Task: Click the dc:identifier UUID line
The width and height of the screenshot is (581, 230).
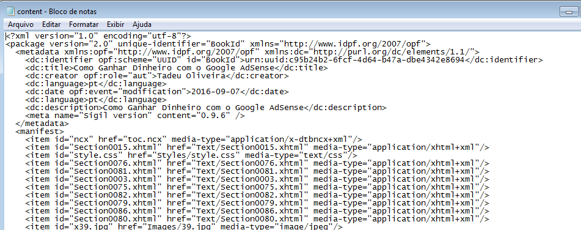Action: coord(284,60)
